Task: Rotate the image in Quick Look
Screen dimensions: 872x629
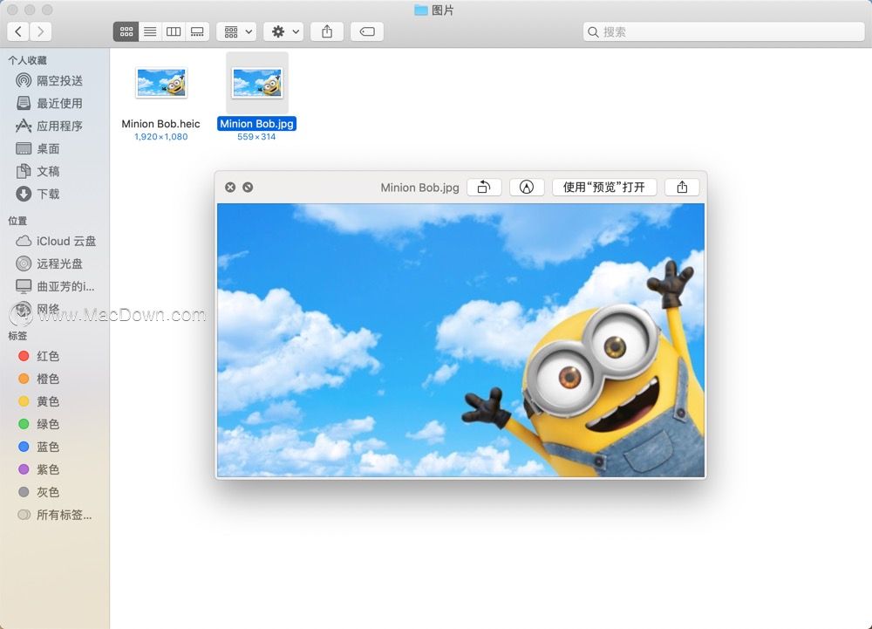Action: click(484, 188)
